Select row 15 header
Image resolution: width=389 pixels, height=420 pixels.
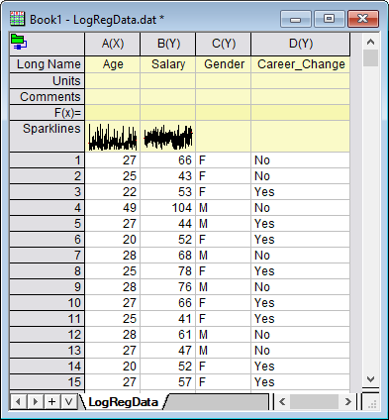tap(47, 382)
